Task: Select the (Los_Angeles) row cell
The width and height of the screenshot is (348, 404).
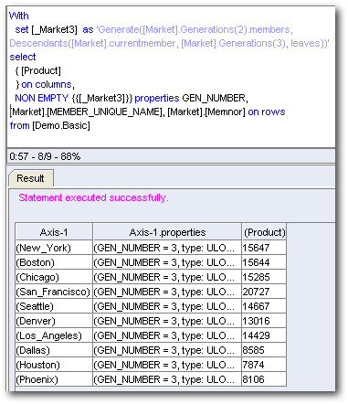Action: [54, 335]
